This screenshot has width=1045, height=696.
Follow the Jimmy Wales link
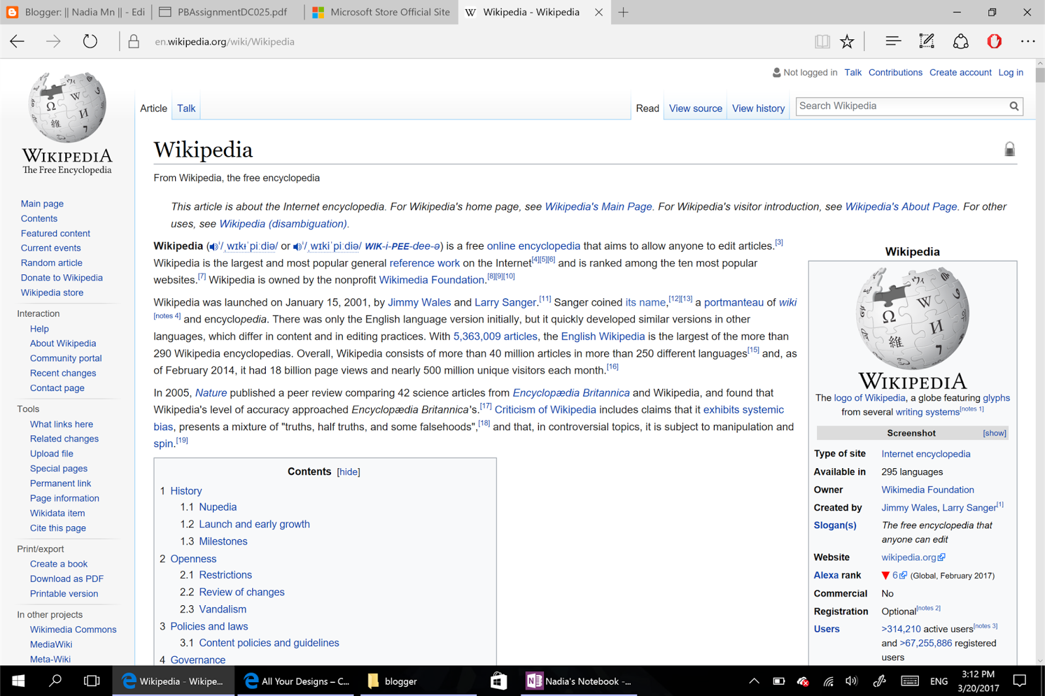[x=419, y=302]
